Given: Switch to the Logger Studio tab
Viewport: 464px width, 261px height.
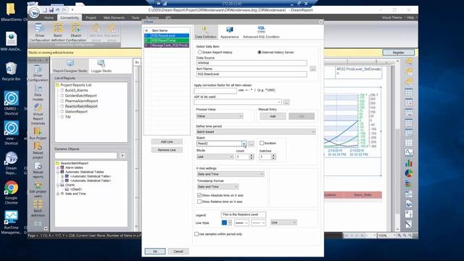Looking at the screenshot, I should pyautogui.click(x=101, y=66).
